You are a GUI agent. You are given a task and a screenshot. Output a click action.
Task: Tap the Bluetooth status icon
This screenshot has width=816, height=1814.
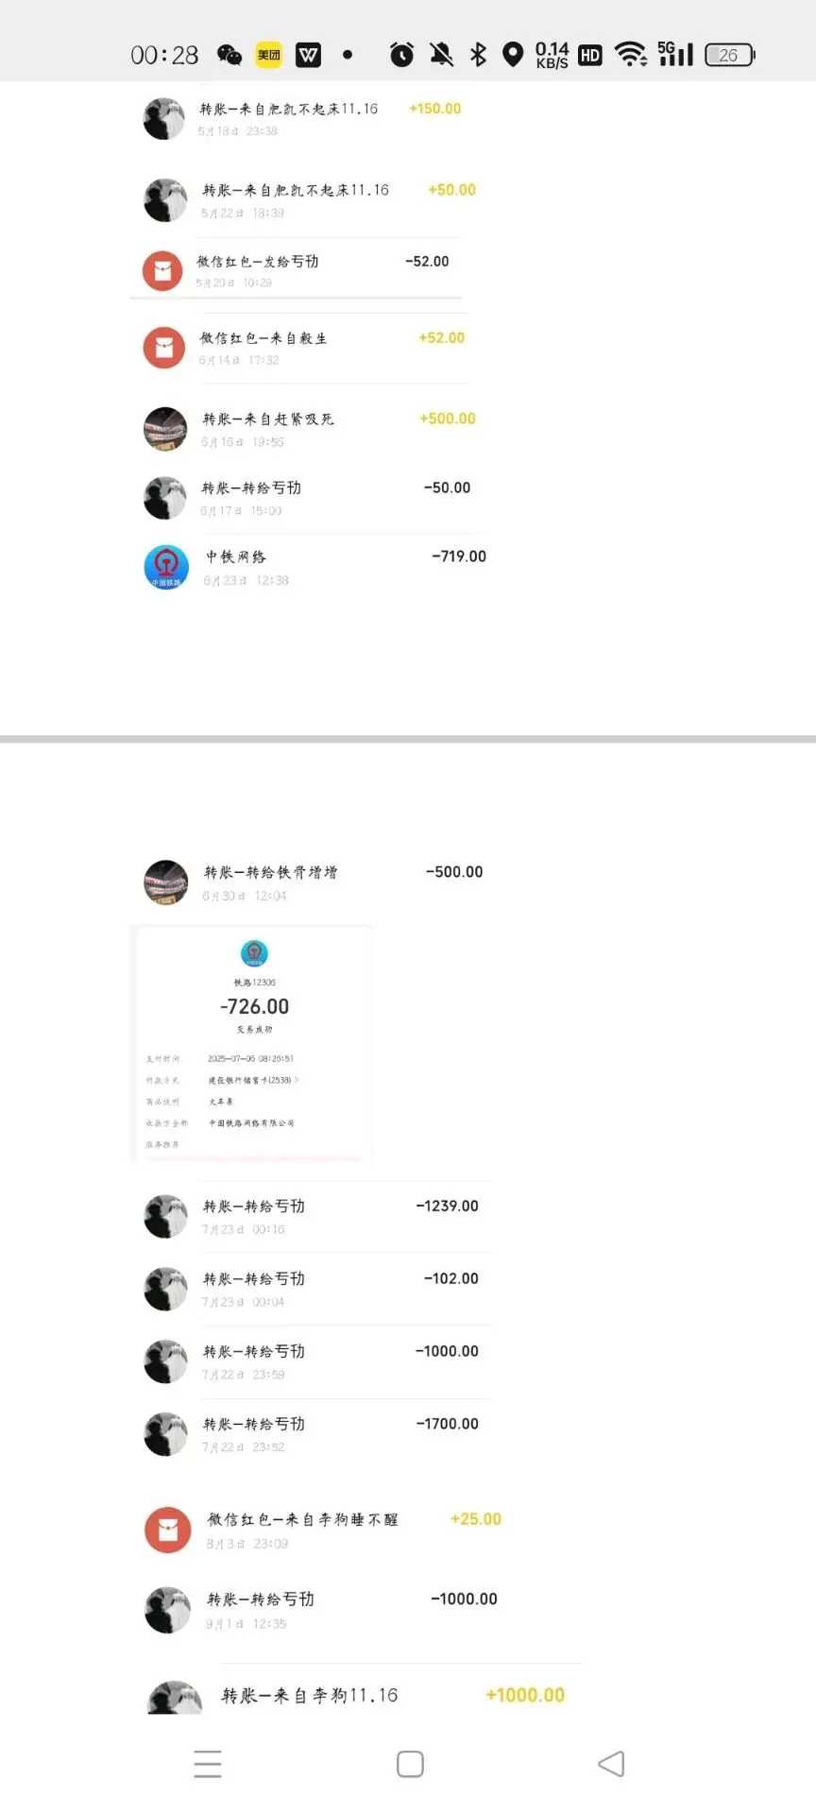[478, 55]
